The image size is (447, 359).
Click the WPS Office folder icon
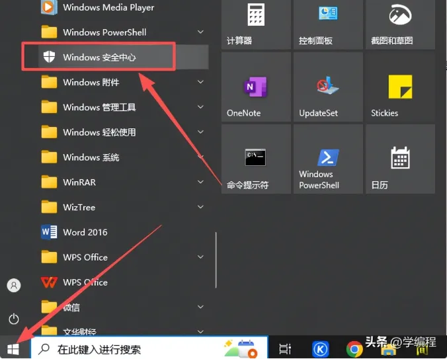[49, 257]
